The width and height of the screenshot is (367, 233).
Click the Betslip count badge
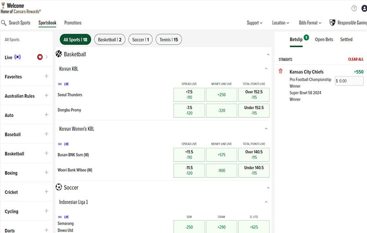[306, 37]
